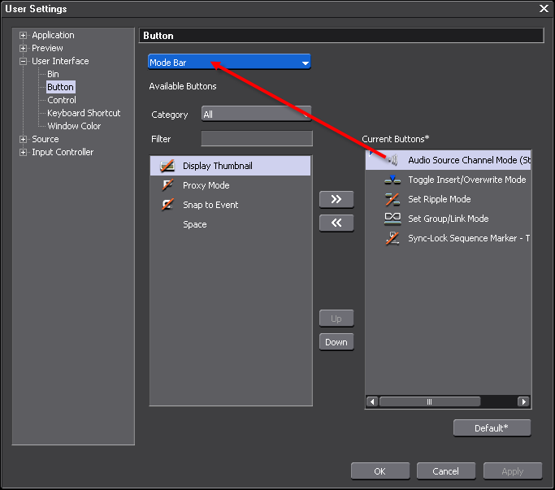Click Sync-Lock Sequence Marker icon
This screenshot has height=490, width=555.
[392, 238]
